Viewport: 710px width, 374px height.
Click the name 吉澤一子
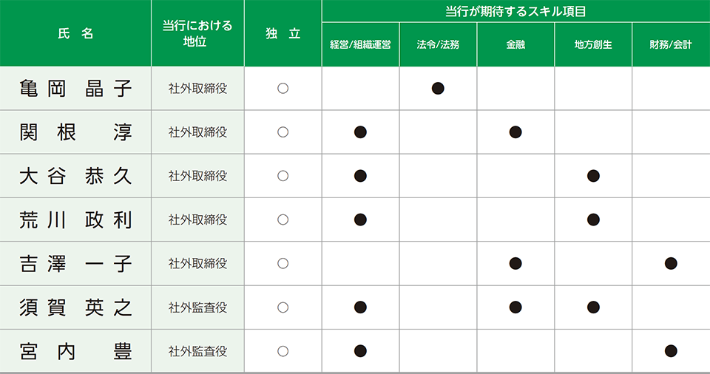click(x=75, y=264)
